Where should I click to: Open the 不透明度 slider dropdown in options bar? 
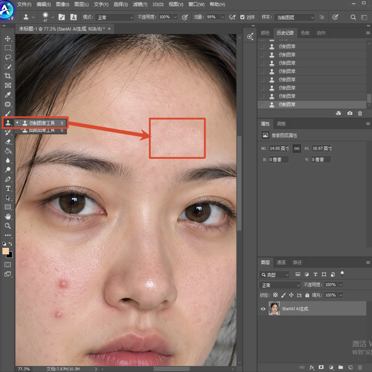tap(176, 17)
